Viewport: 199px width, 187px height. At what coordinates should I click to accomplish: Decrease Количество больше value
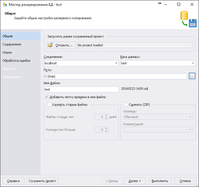[x=106, y=131]
